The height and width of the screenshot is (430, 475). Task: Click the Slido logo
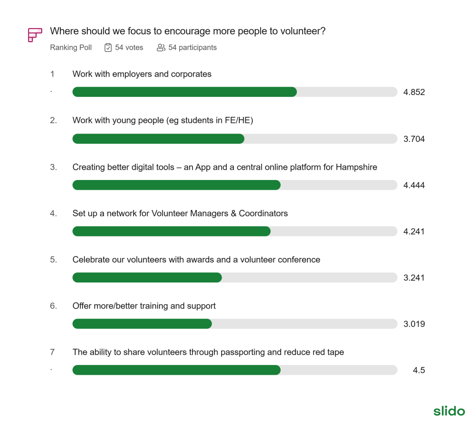tap(449, 411)
